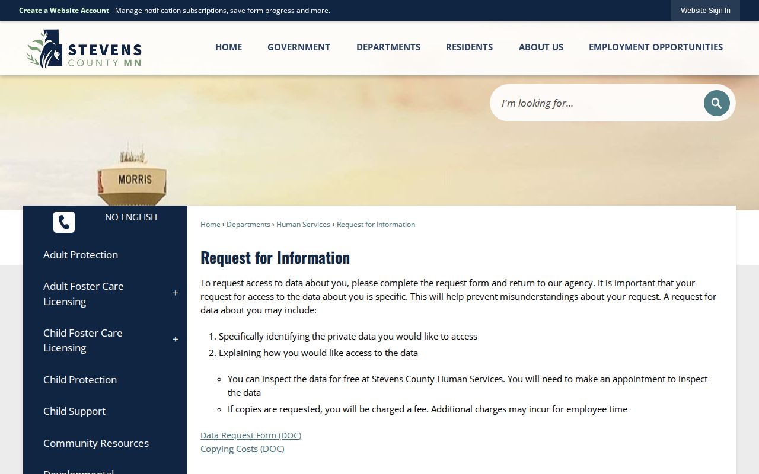Open Child Protection sidebar link
Image resolution: width=759 pixels, height=474 pixels.
(x=80, y=380)
